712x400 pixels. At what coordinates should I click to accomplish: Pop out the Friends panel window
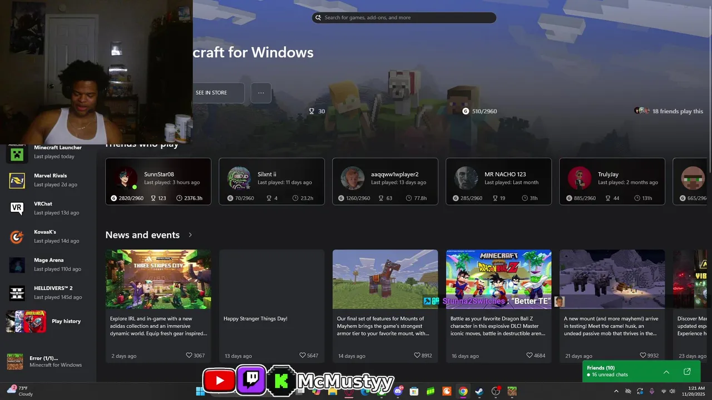(687, 372)
